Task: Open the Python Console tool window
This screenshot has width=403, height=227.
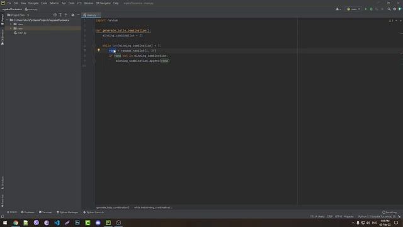Action: [x=93, y=212]
